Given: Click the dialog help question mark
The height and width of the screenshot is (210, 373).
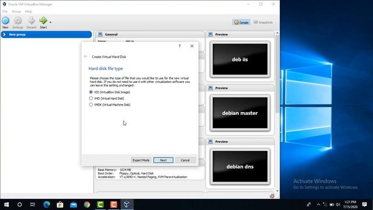Looking at the screenshot, I should [180, 45].
